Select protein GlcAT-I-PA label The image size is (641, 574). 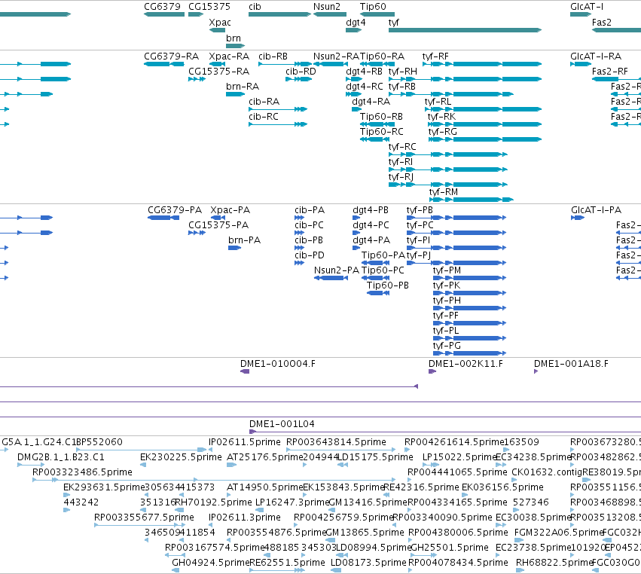click(596, 210)
